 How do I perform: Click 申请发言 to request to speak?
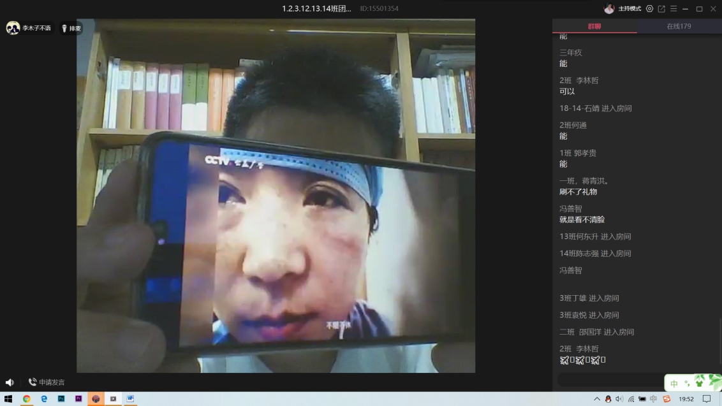(47, 382)
